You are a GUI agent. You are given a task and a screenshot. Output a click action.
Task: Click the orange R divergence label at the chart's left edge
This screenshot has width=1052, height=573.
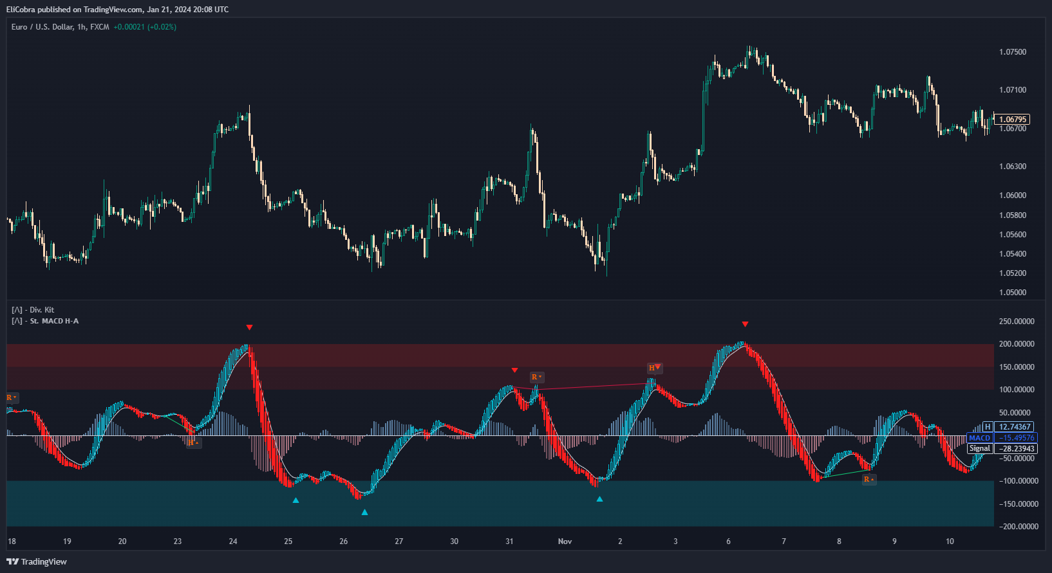tap(12, 397)
